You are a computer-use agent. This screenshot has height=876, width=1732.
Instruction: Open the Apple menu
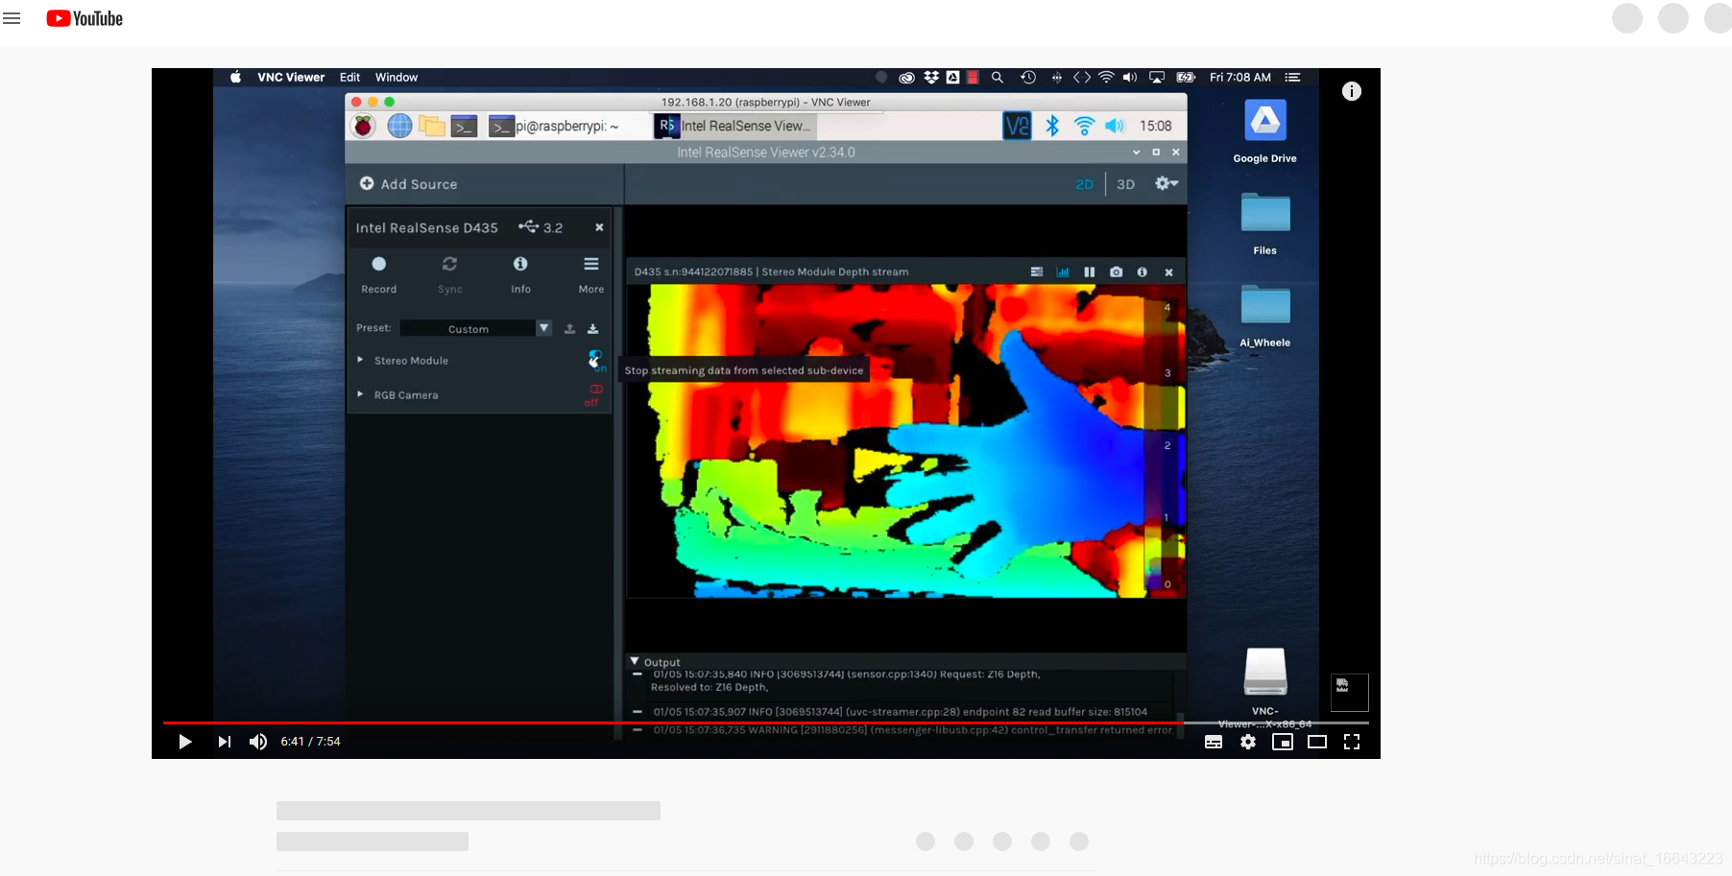(x=235, y=78)
